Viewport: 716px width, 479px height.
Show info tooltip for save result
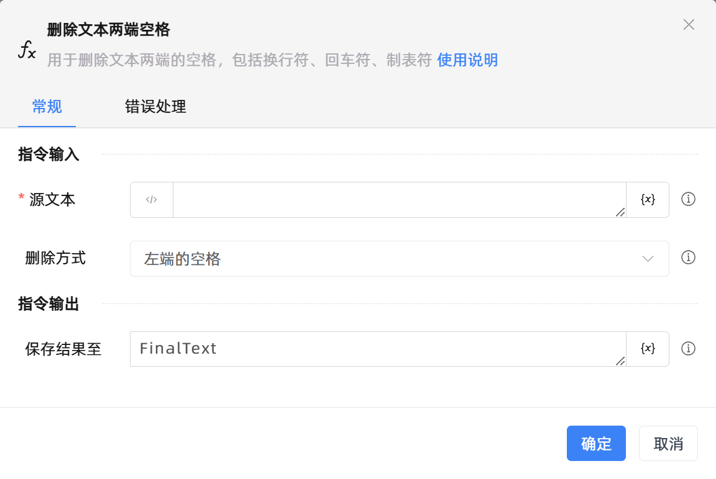click(688, 349)
